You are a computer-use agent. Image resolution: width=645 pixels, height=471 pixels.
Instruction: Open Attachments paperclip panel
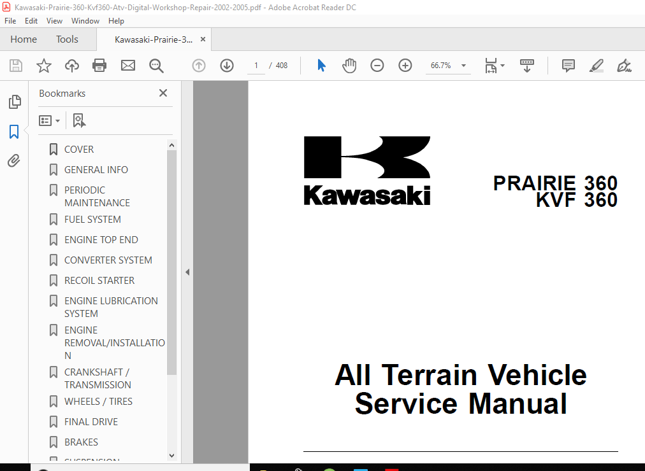[x=13, y=160]
